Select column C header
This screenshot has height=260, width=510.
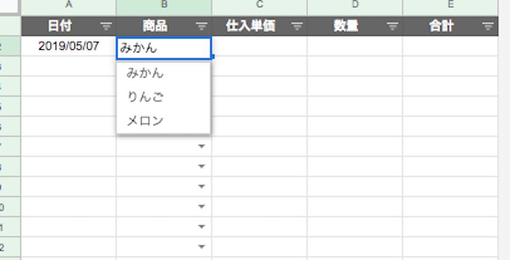click(x=259, y=5)
